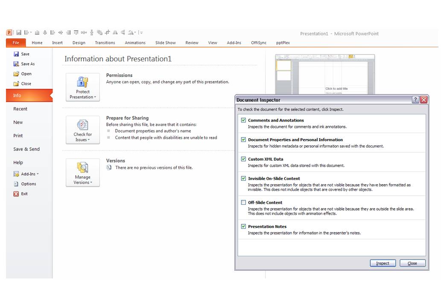Switch to the View ribbon tab
Screen dimensions: 444x307
point(213,43)
